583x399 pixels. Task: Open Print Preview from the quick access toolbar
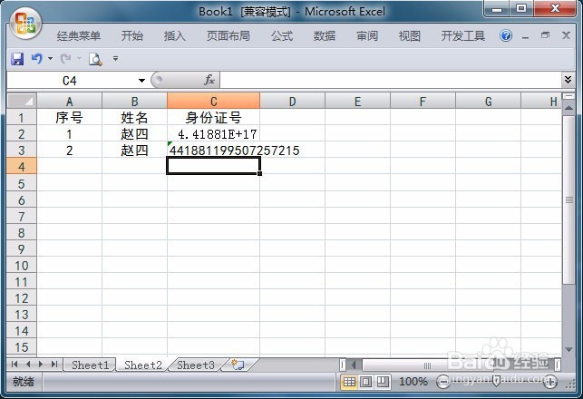pos(95,59)
